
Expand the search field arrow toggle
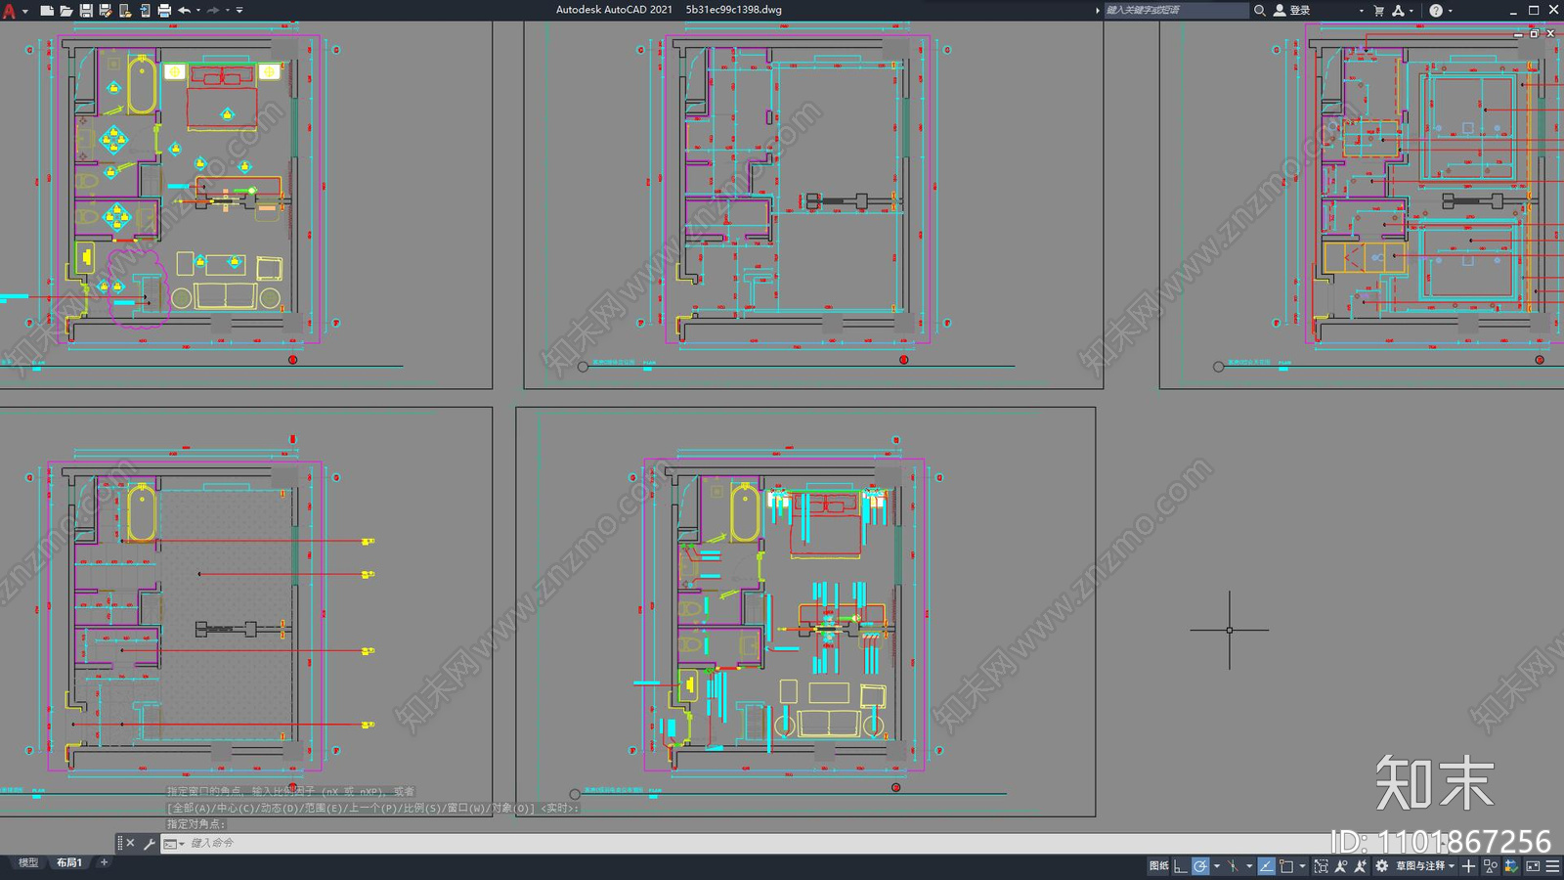pyautogui.click(x=1097, y=10)
